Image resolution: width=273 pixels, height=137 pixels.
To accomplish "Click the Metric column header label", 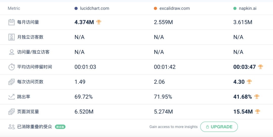I will coord(14,8).
